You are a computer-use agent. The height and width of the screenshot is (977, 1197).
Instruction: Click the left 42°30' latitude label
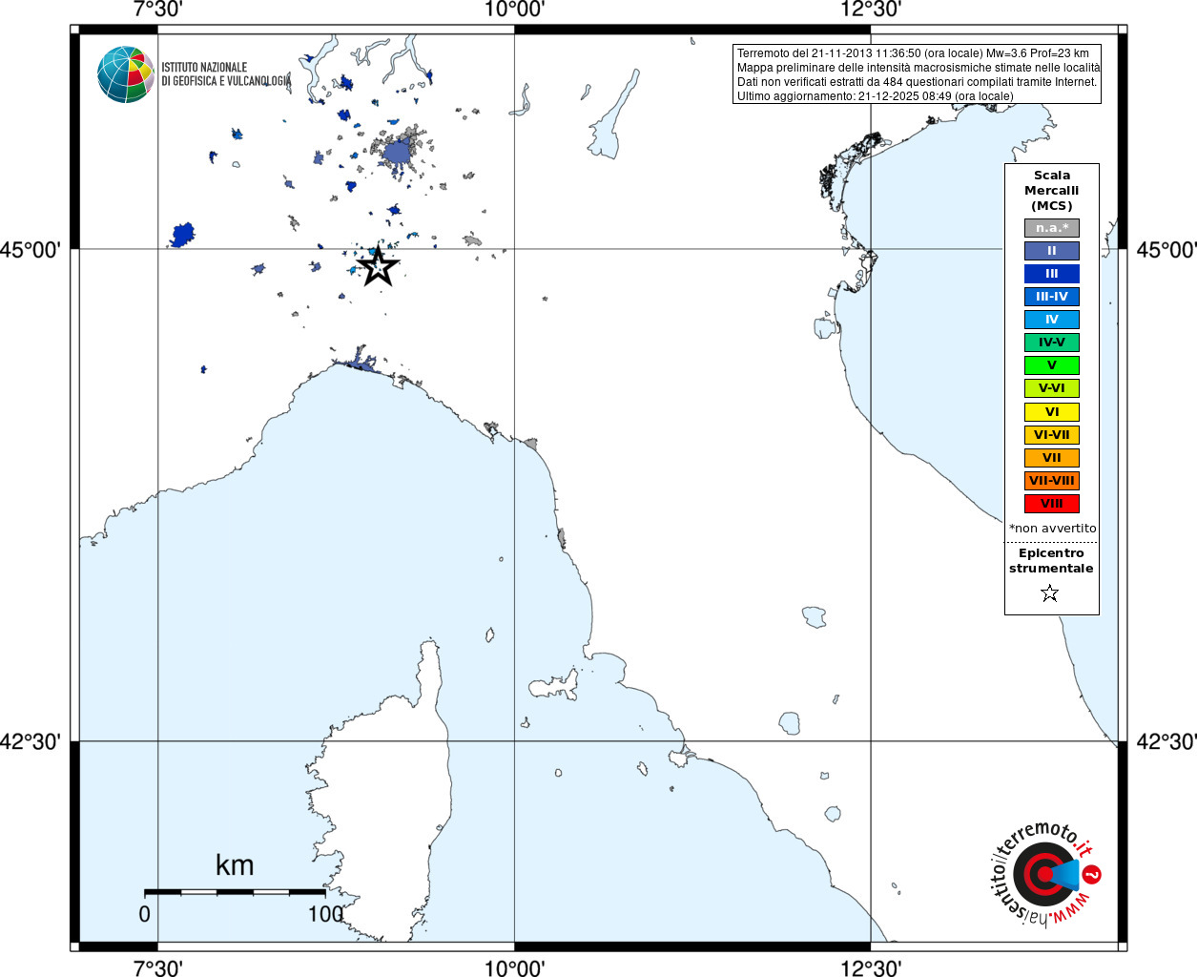[x=31, y=741]
